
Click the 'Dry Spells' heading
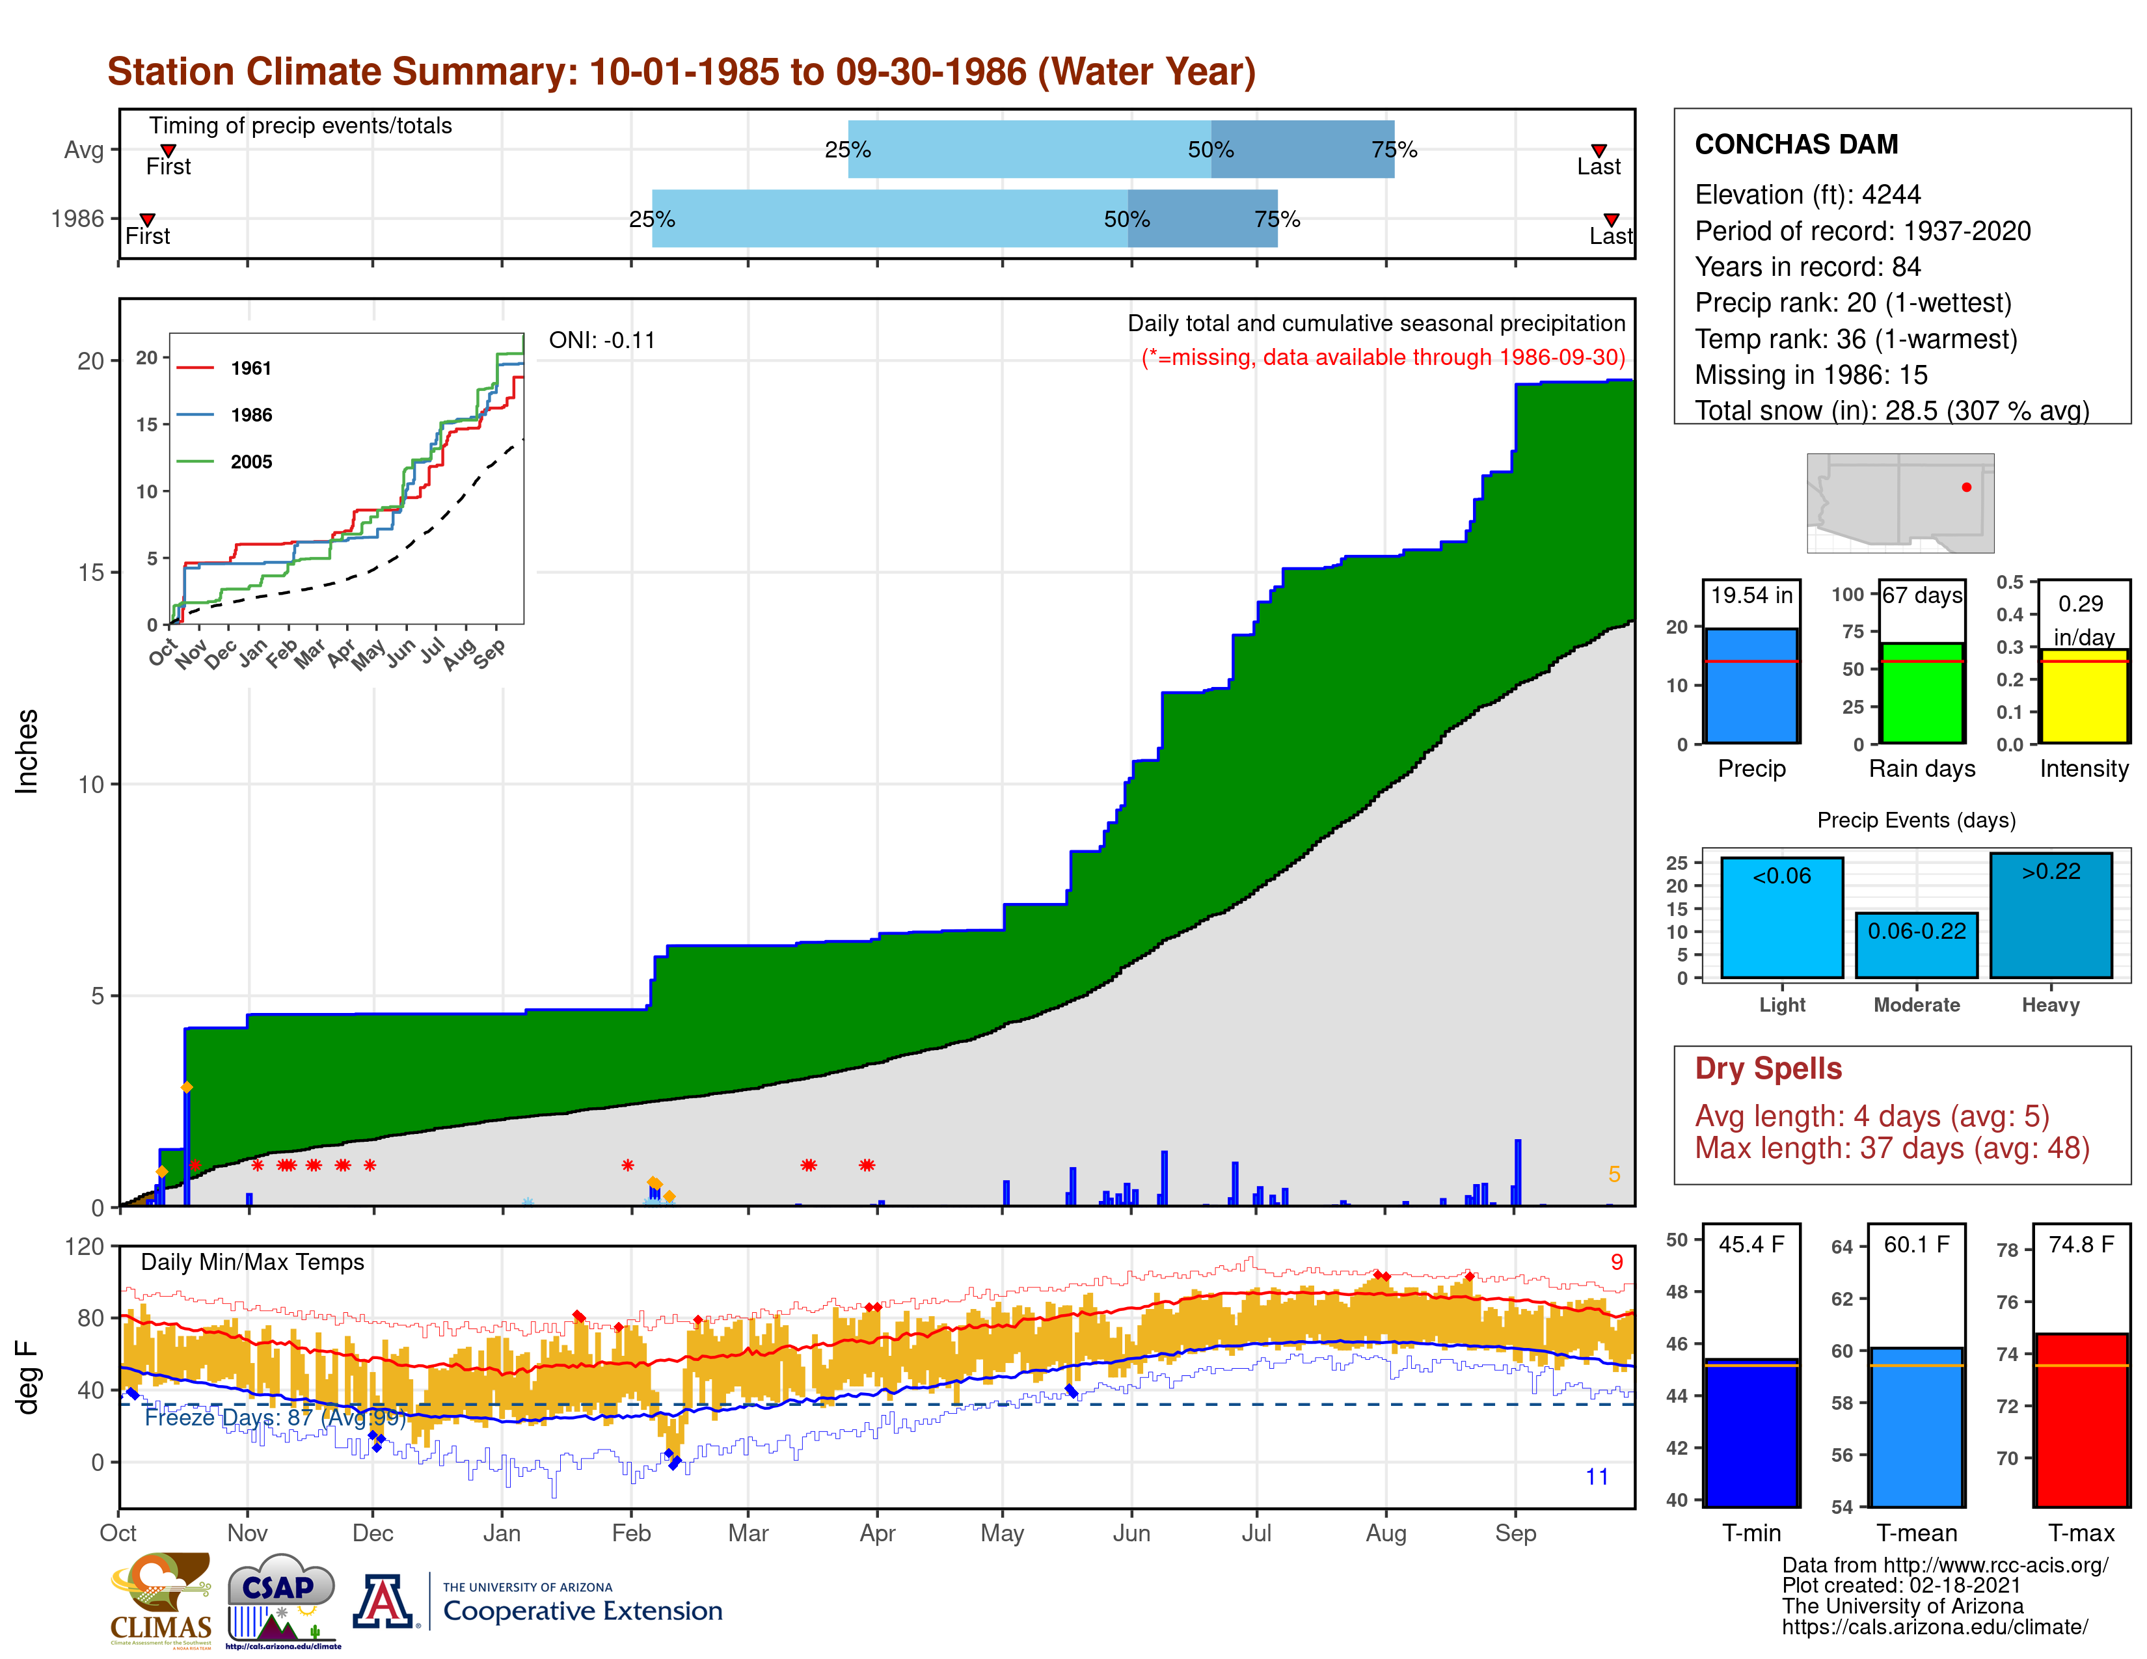click(x=1768, y=1068)
